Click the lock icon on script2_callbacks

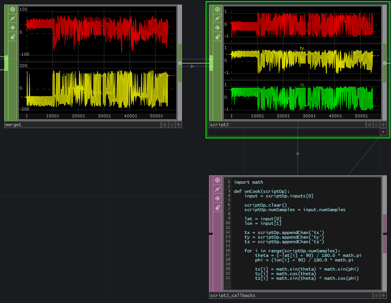(217, 208)
